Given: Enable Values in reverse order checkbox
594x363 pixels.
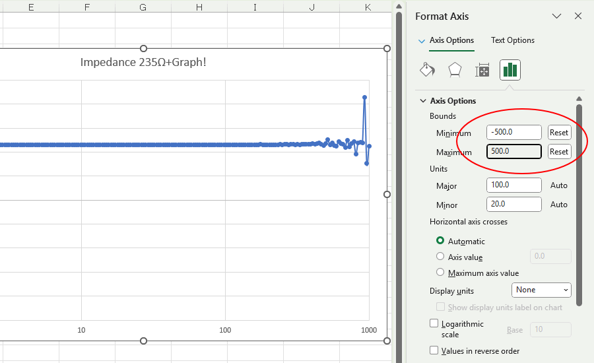Looking at the screenshot, I should pyautogui.click(x=434, y=350).
